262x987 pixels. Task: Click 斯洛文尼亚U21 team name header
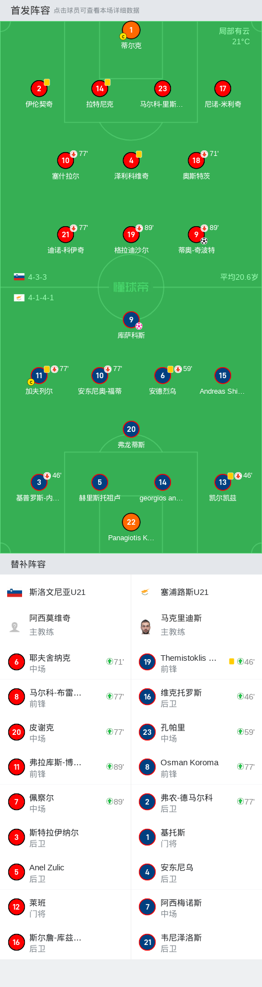tap(57, 592)
